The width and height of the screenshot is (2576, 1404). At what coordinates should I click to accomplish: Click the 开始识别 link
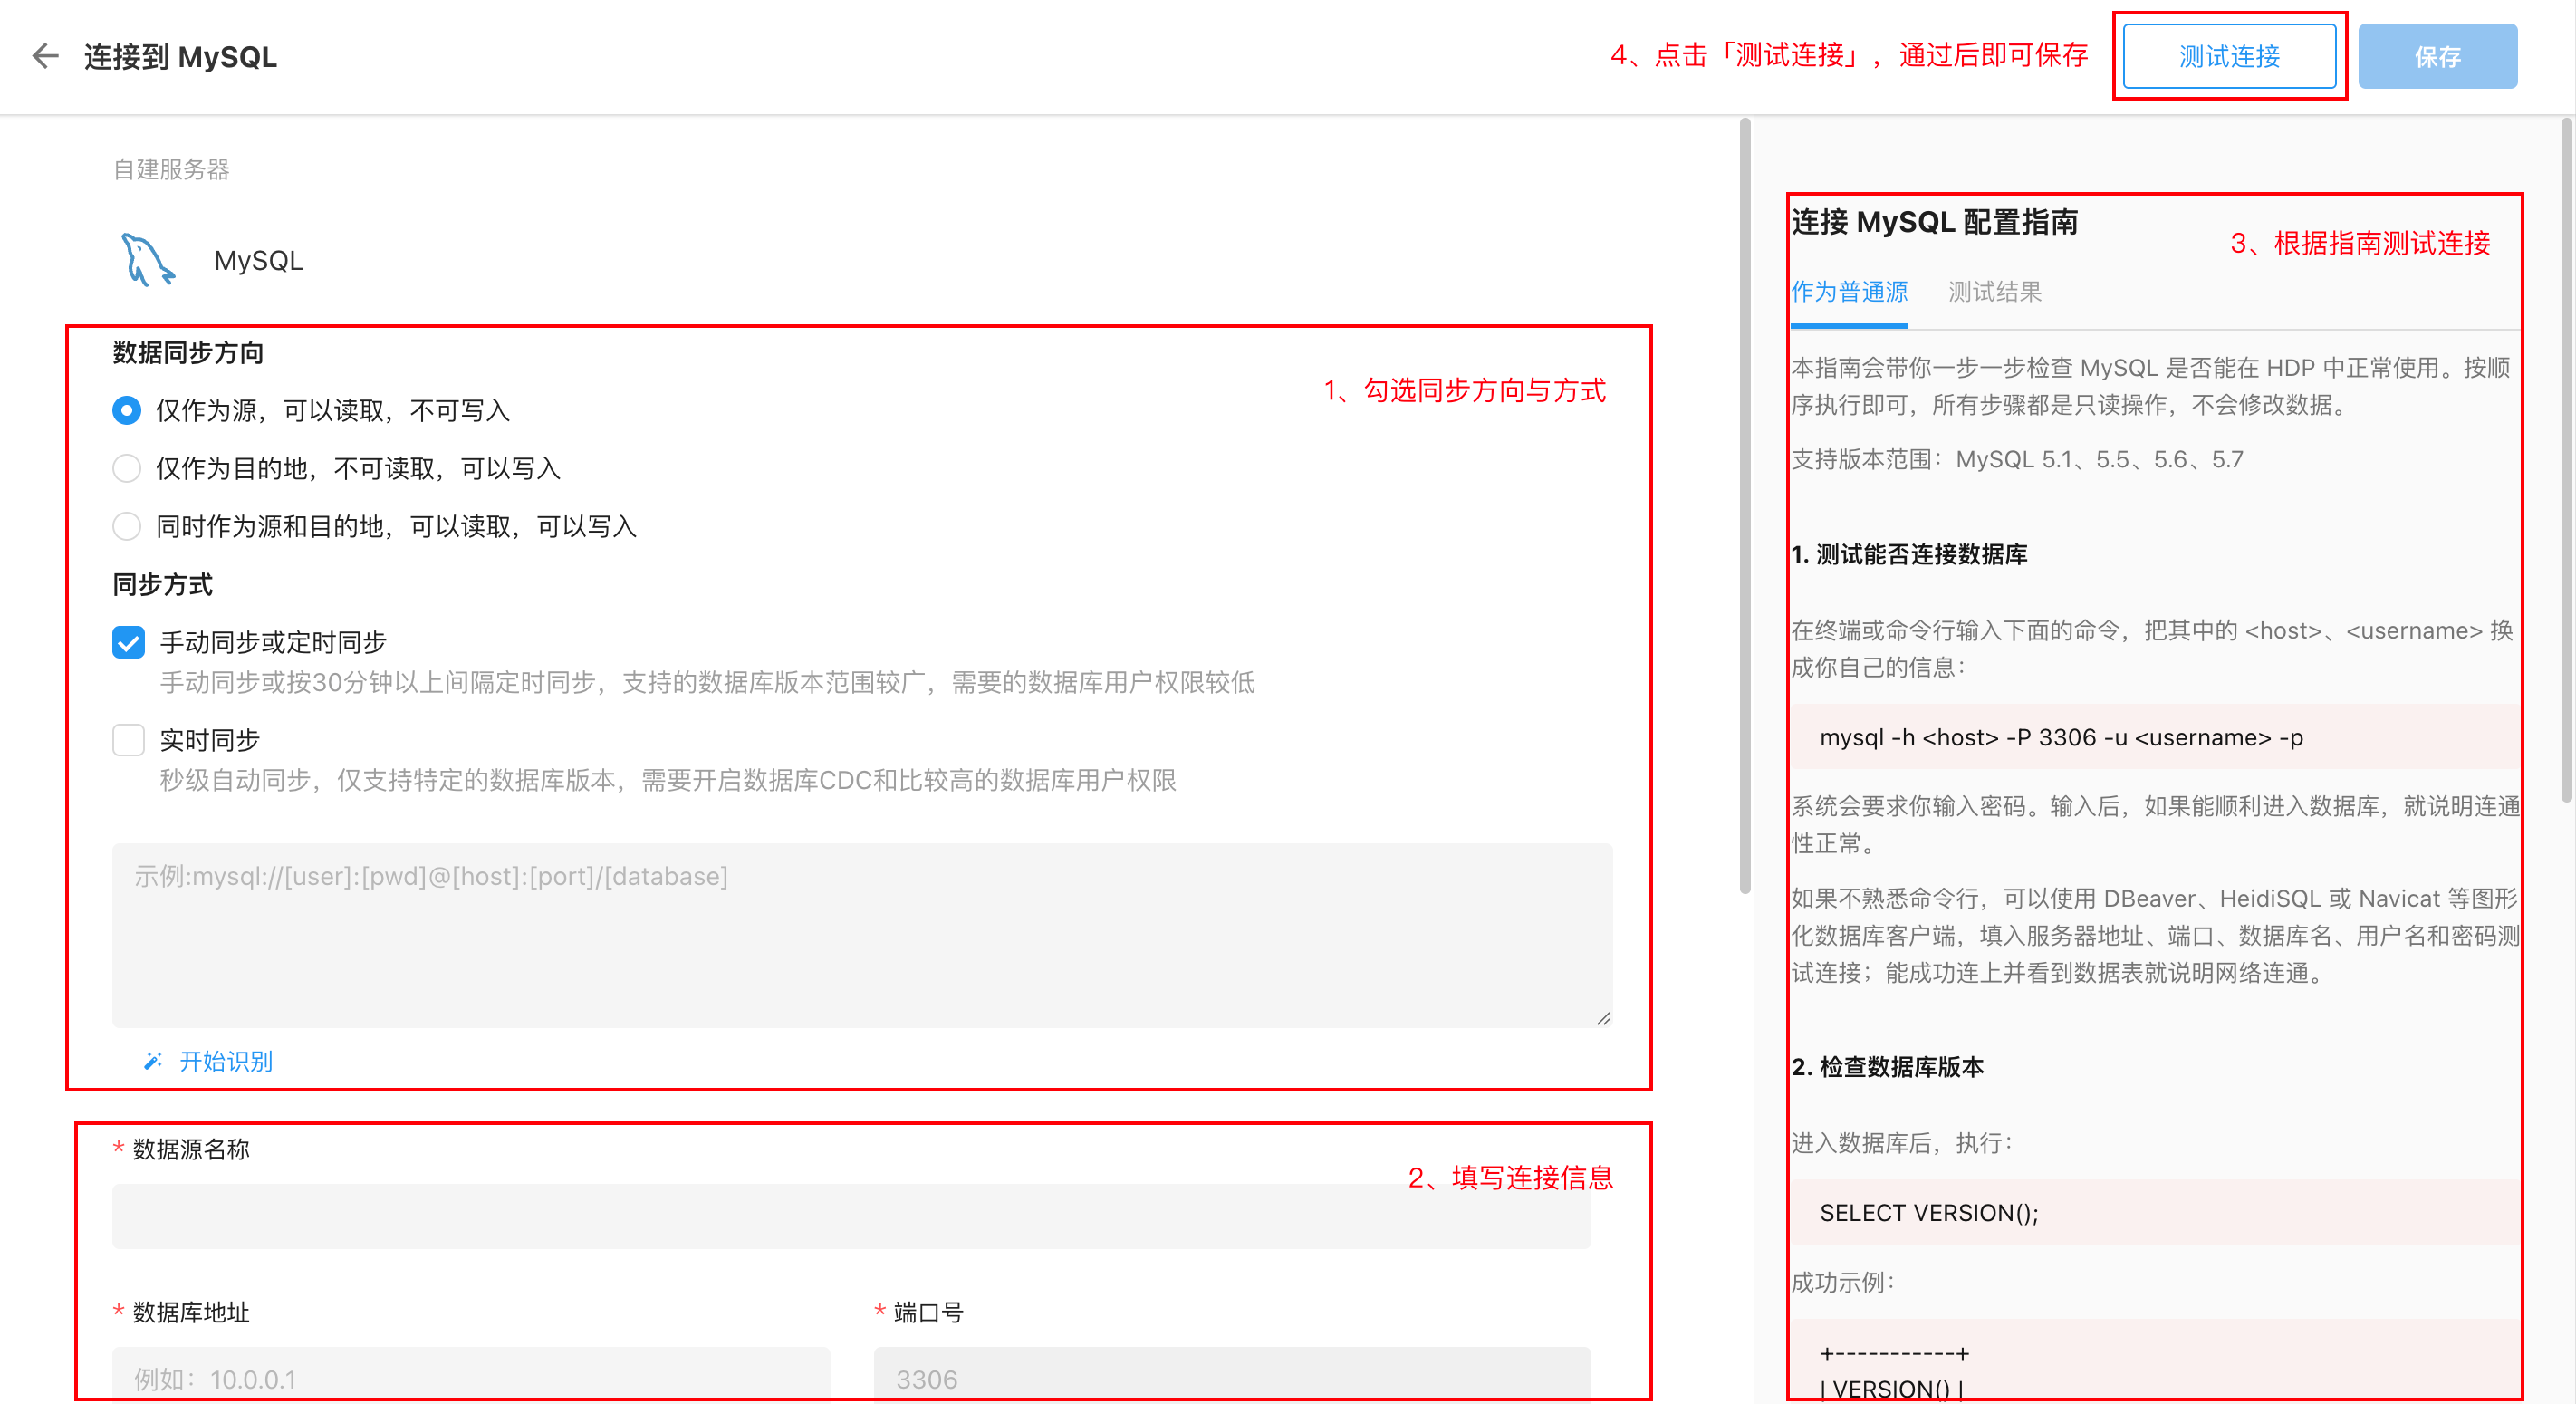pyautogui.click(x=225, y=1061)
